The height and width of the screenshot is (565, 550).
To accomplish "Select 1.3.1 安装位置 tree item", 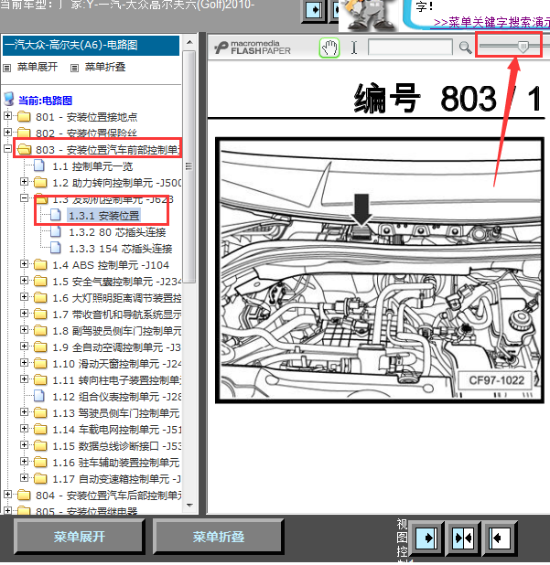I will 104,216.
